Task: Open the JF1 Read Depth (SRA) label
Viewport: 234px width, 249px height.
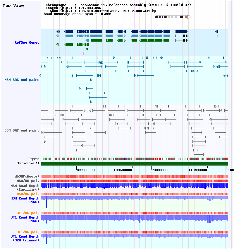Action: 25,219
